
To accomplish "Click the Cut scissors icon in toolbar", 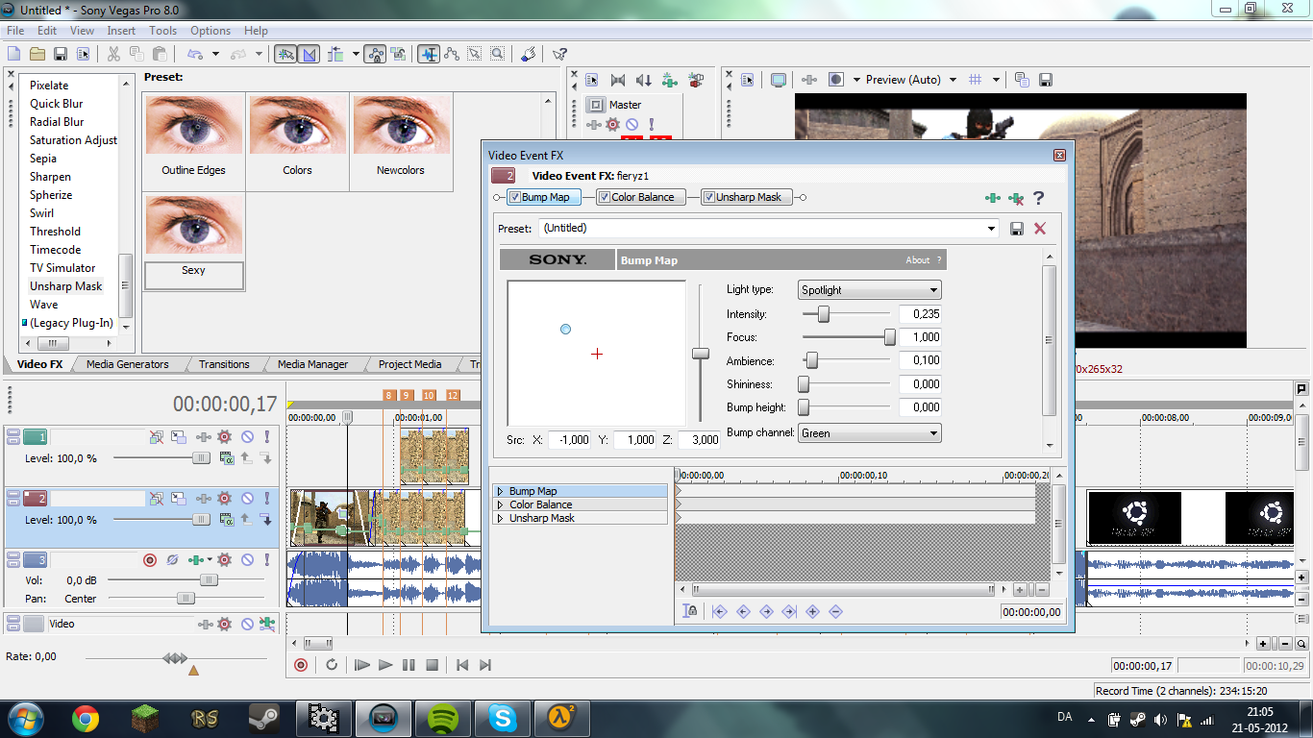I will click(x=113, y=55).
